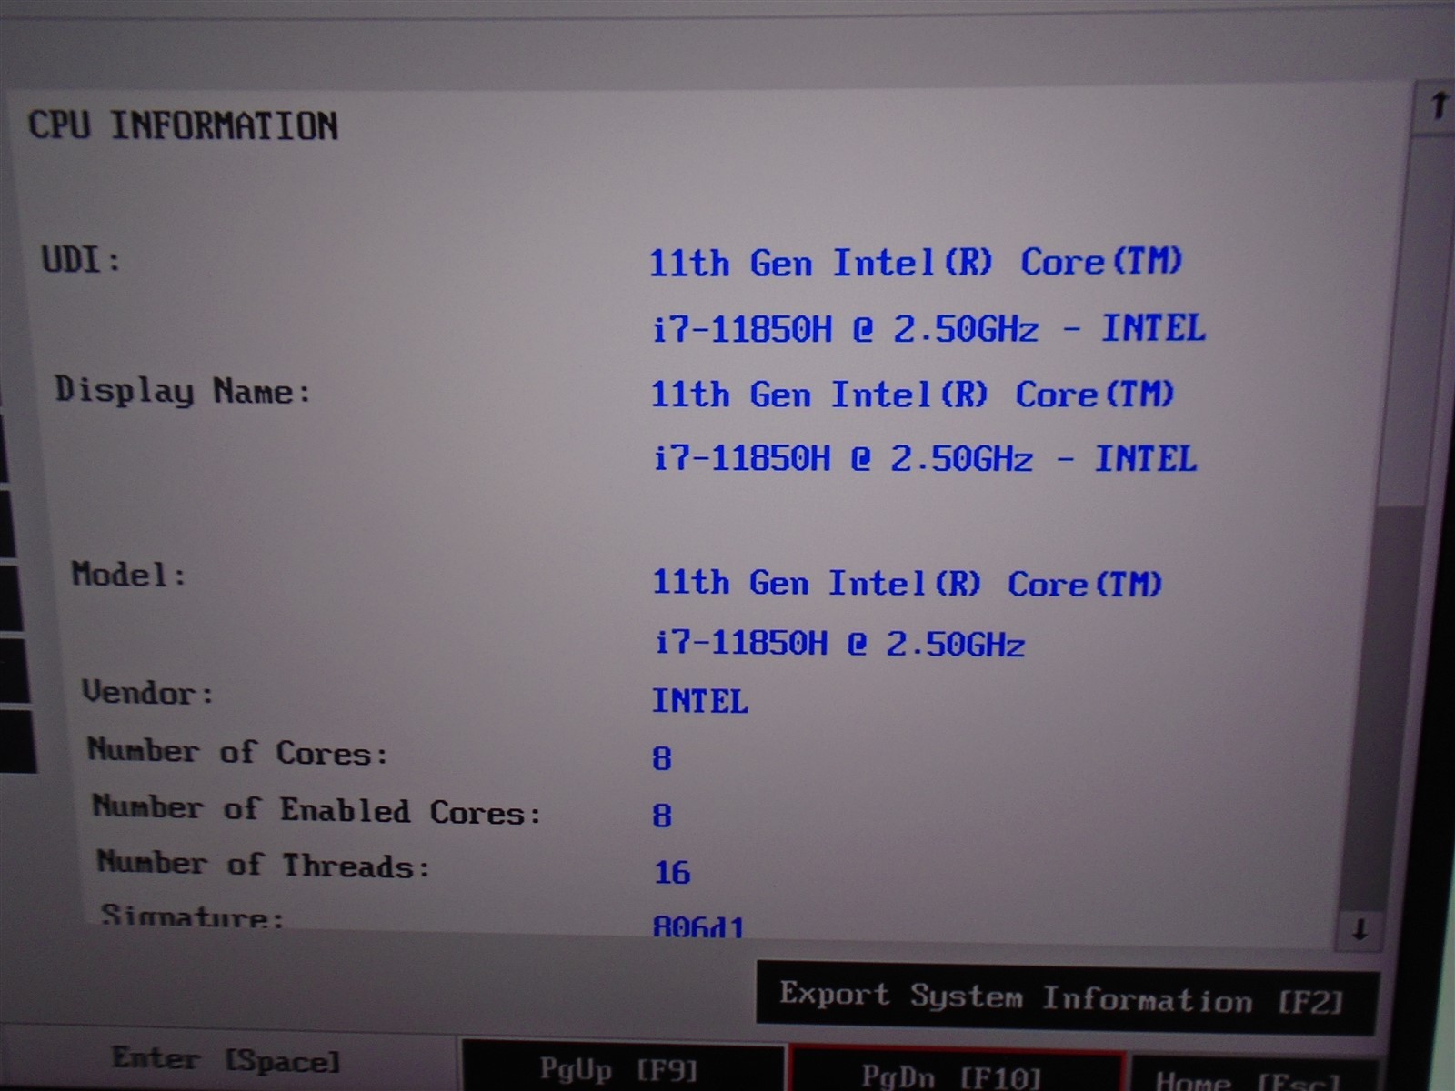
Task: Click the Number of Enabled Cores value 8
Action: coord(662,815)
